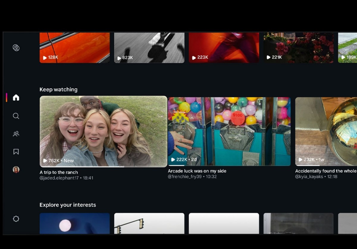Play the partially visible video with 189K views

pos(347,48)
